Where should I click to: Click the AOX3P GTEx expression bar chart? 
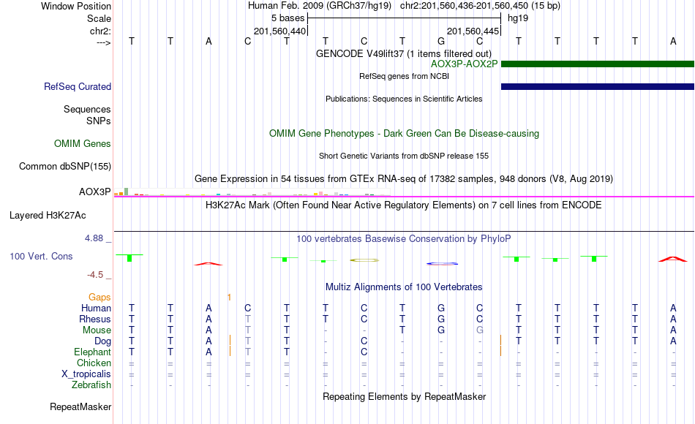[252, 192]
